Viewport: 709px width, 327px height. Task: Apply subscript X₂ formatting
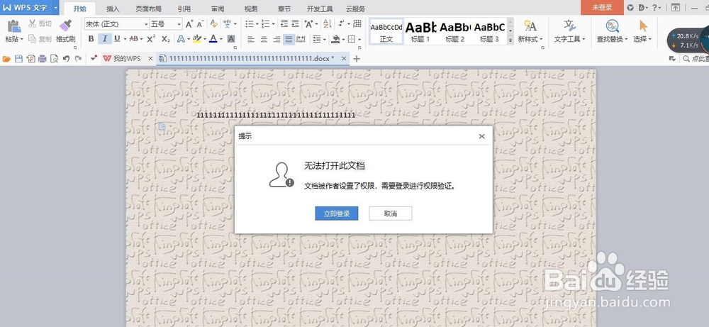pyautogui.click(x=166, y=39)
